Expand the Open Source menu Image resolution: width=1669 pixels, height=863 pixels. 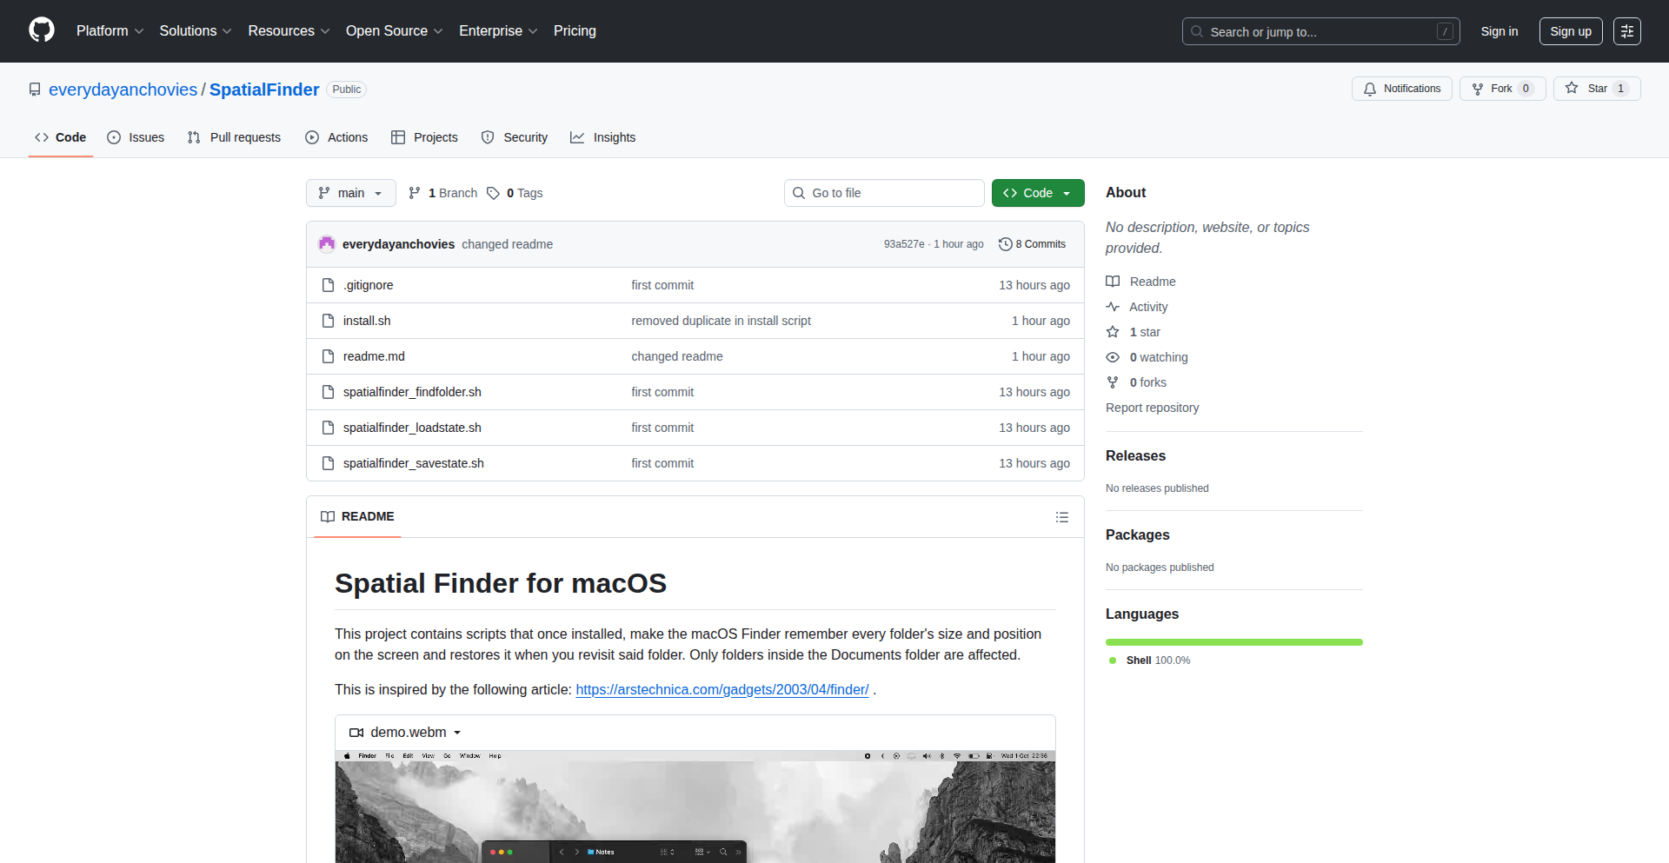tap(394, 30)
